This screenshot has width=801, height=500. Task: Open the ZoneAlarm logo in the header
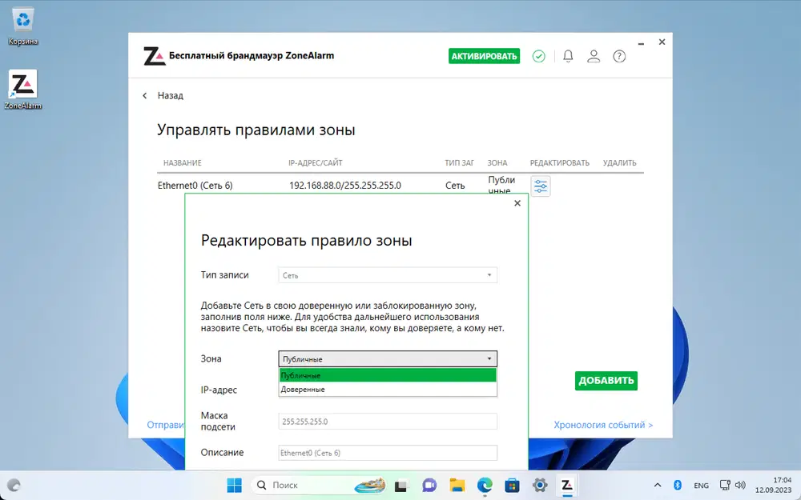tap(155, 56)
